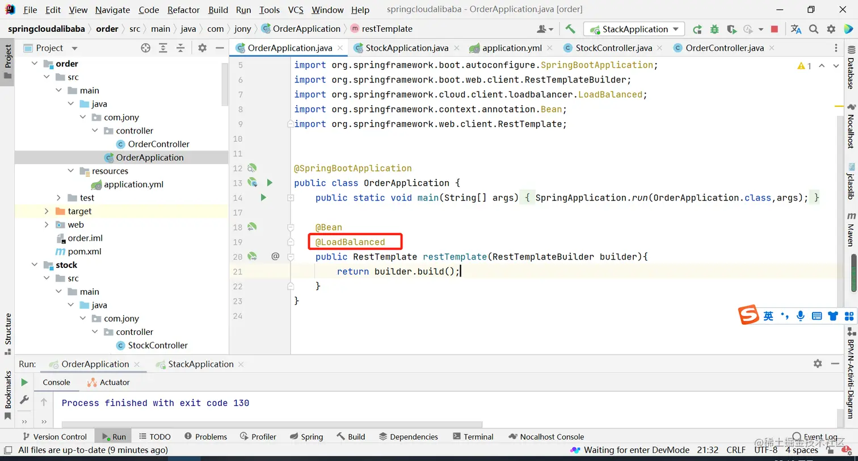This screenshot has height=461, width=858.
Task: Hide the Run tool window
Action: [x=835, y=364]
